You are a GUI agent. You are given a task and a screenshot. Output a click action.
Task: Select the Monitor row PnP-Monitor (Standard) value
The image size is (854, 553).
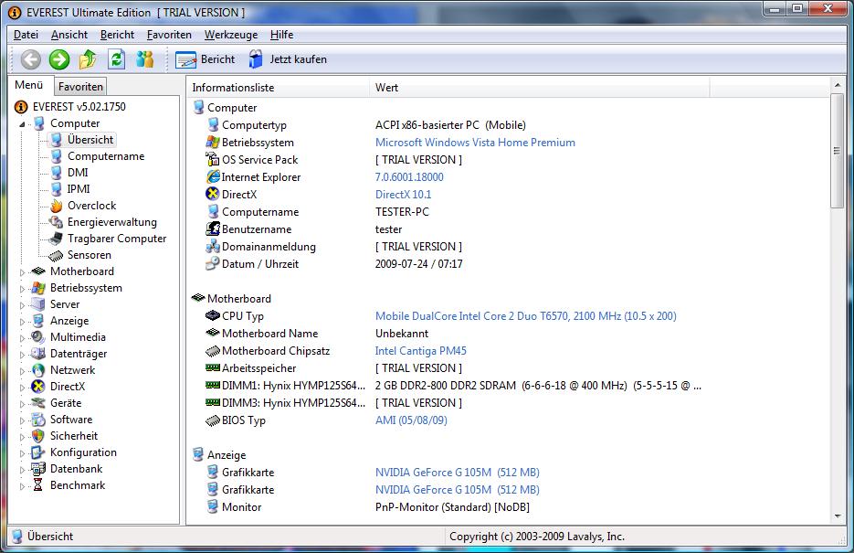(x=452, y=507)
